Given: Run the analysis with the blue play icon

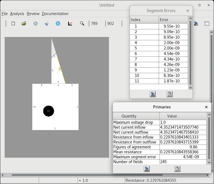Looking at the screenshot, I should click(58, 24).
